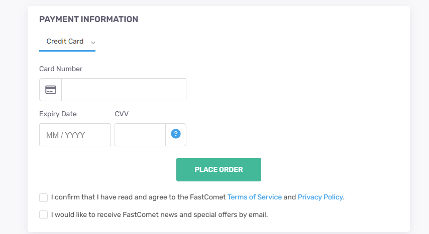429x234 pixels.
Task: Click the empty white area right of Place Order
Action: pos(332,169)
